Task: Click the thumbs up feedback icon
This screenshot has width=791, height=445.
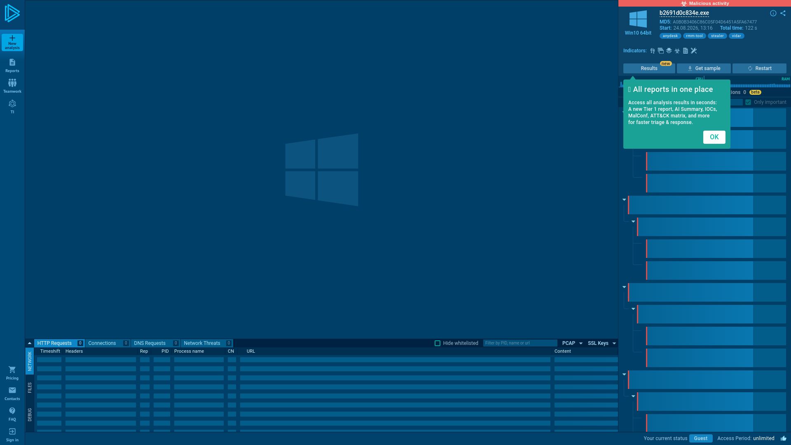Action: [x=784, y=438]
